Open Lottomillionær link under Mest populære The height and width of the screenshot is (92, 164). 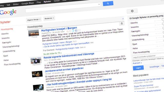click(x=149, y=80)
